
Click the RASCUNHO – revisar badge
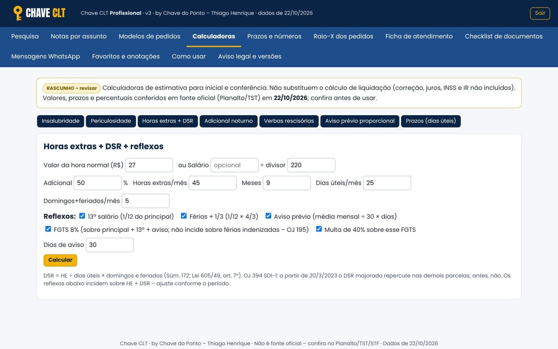(x=72, y=88)
